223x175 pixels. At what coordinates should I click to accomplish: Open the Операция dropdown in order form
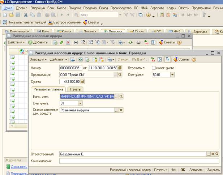[x=38, y=59]
